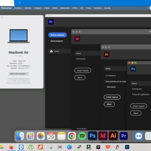The image size is (151, 151).
Task: Click Abrir in InDesign window
Action: click(80, 78)
